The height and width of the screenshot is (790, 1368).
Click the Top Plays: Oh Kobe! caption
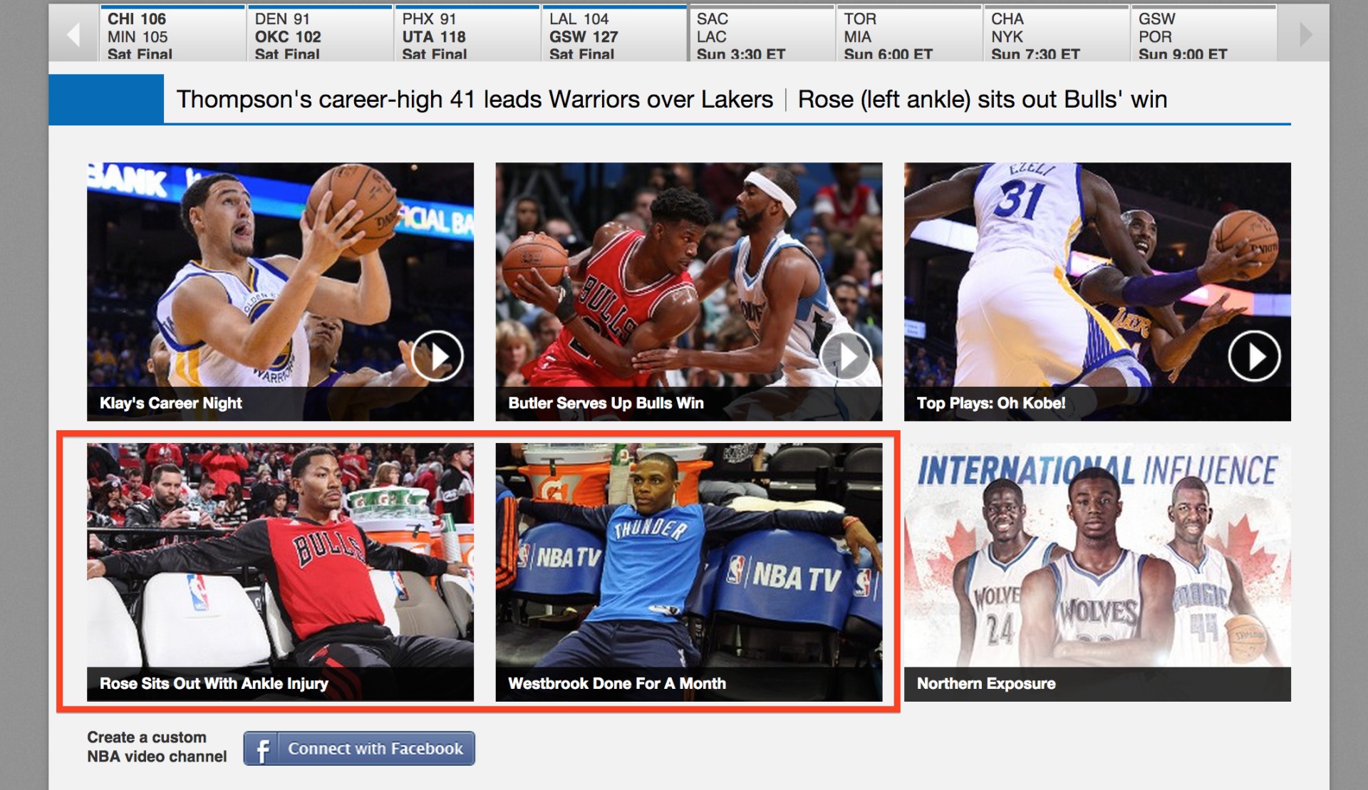point(991,403)
